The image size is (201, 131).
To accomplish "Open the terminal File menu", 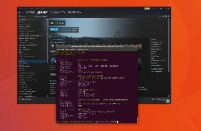I will [58, 50].
